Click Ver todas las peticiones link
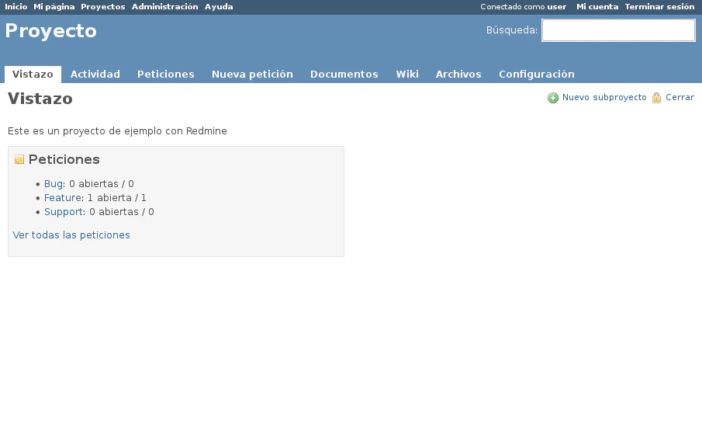 71,235
